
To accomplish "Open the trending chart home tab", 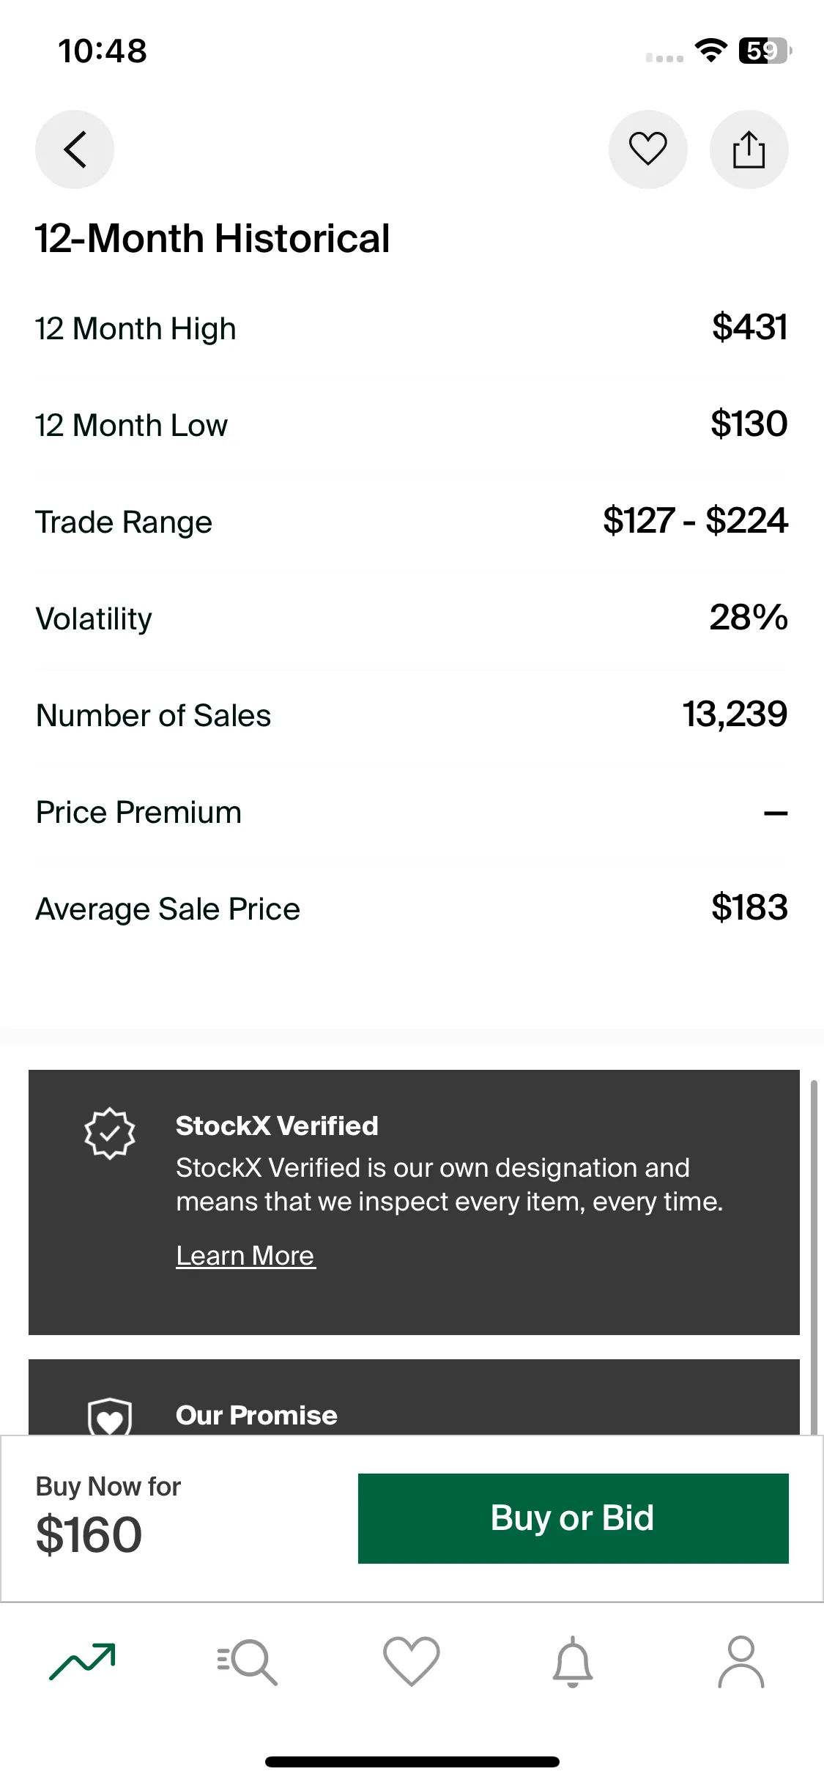I will pyautogui.click(x=82, y=1660).
